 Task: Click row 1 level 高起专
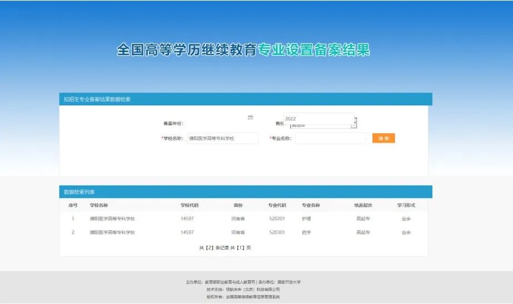pyautogui.click(x=363, y=219)
